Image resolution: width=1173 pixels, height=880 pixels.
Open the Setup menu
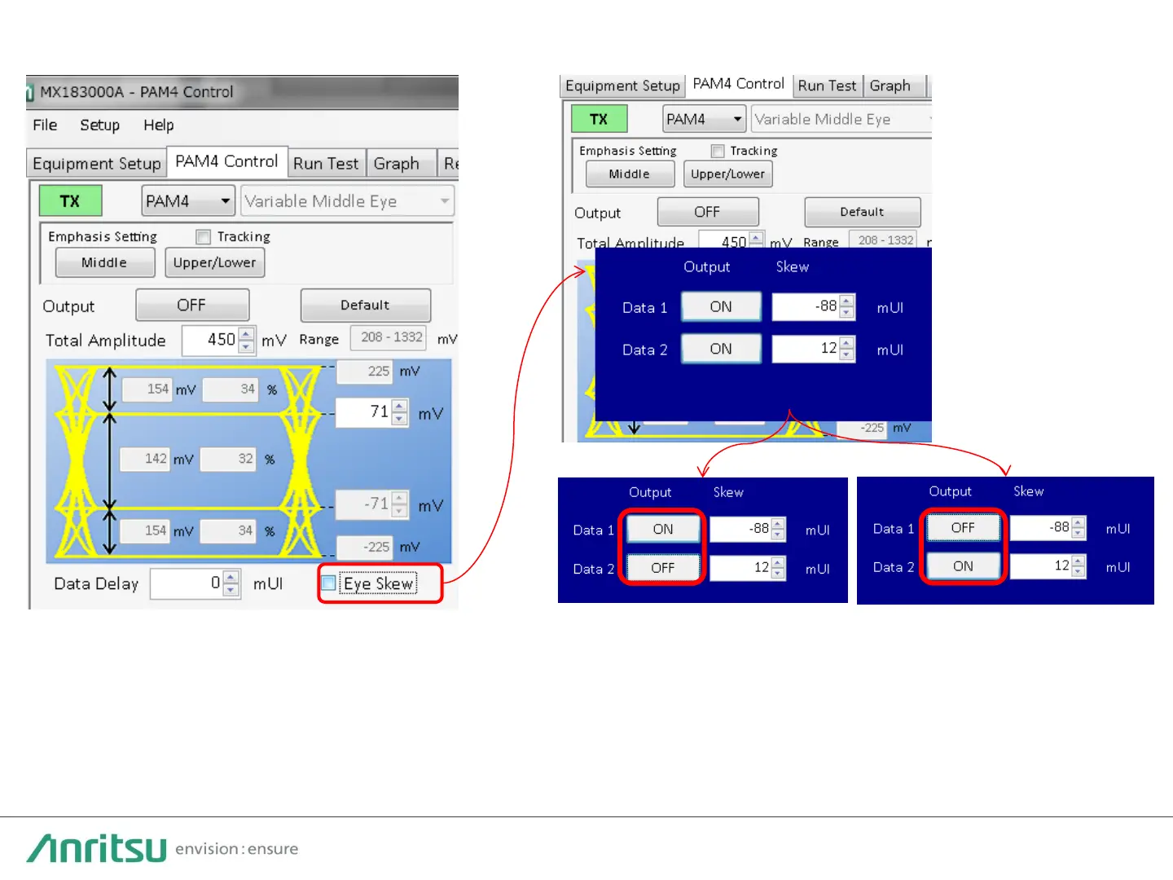99,125
